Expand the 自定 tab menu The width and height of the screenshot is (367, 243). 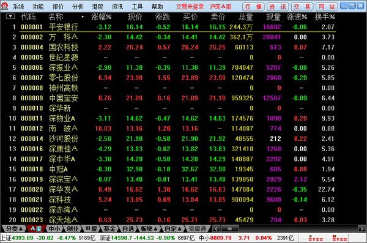pyautogui.click(x=172, y=228)
